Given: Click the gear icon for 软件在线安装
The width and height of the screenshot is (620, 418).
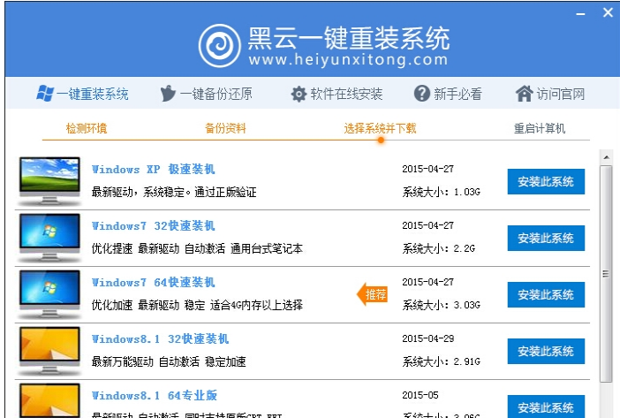Looking at the screenshot, I should [299, 94].
